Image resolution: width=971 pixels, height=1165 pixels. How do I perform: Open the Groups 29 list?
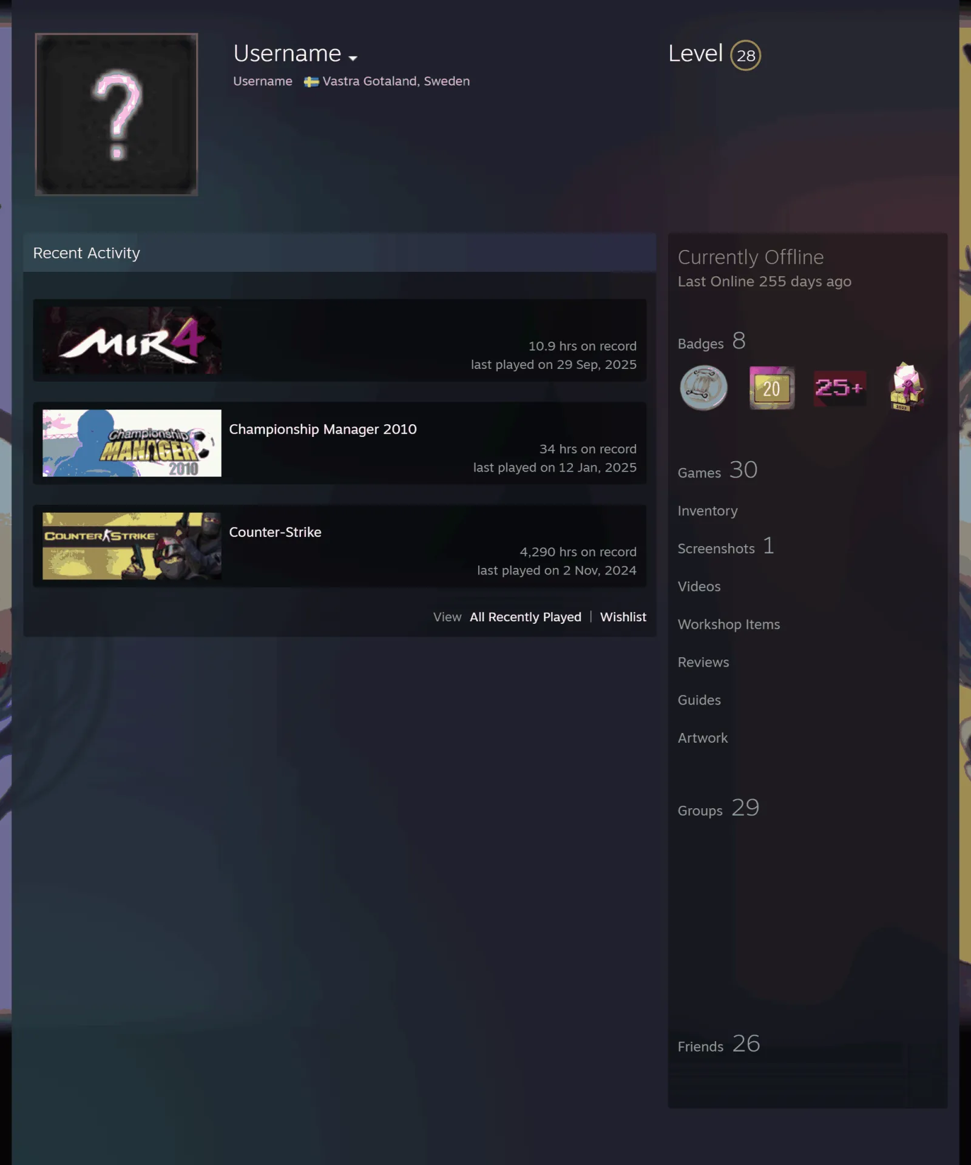(719, 808)
